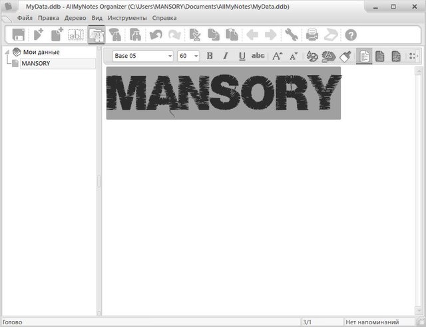Click the Print icon

[312, 35]
